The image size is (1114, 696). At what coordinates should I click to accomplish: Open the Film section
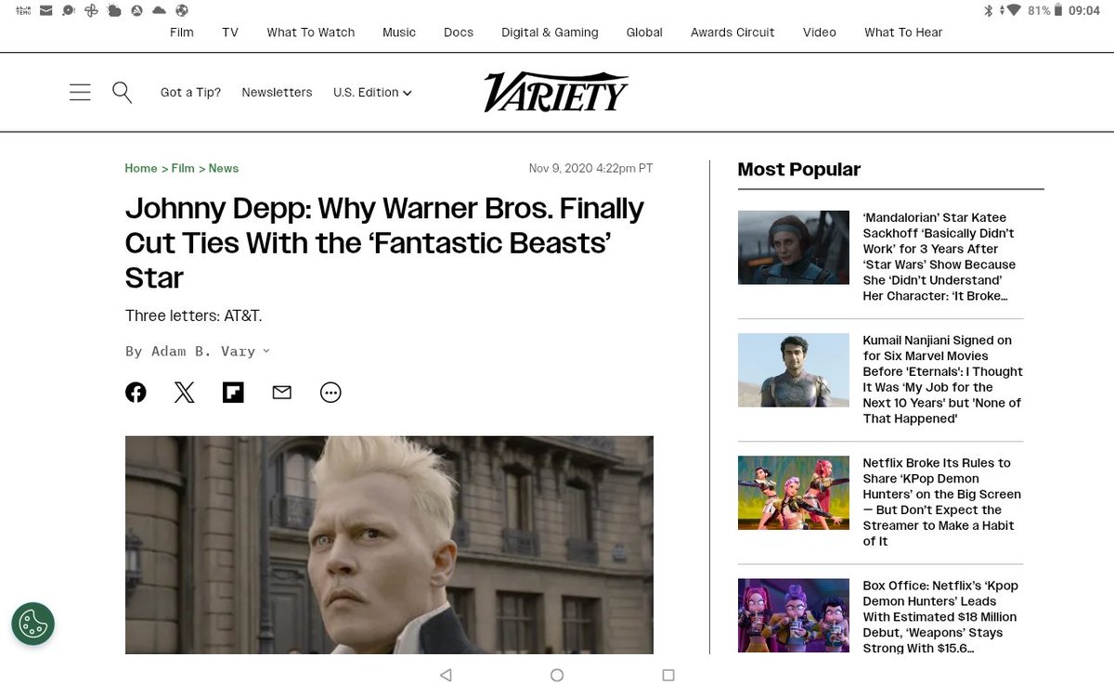182,32
